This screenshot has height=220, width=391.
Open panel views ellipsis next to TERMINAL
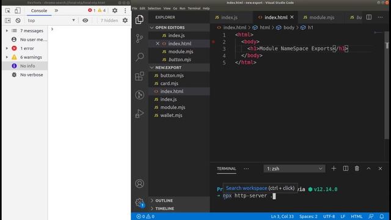coord(246,169)
